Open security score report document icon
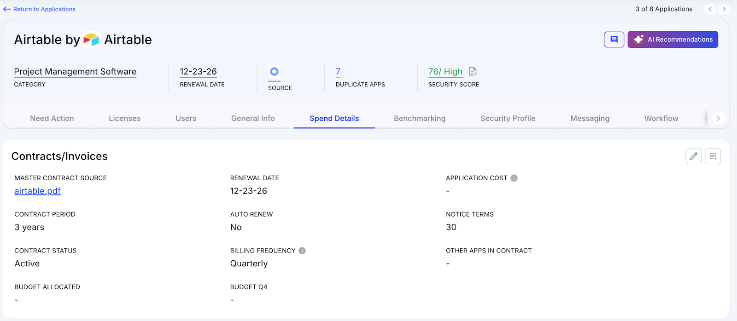The width and height of the screenshot is (737, 321). pos(473,71)
